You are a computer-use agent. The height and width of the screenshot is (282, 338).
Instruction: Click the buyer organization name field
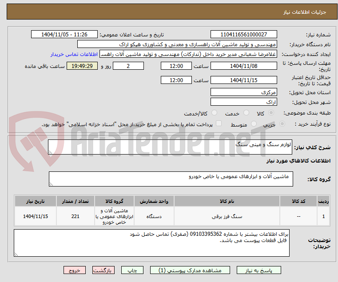(177, 44)
